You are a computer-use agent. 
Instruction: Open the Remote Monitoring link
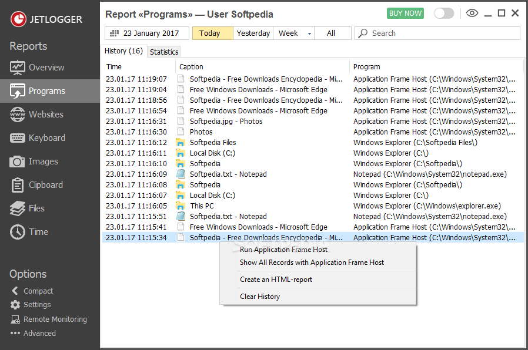55,319
